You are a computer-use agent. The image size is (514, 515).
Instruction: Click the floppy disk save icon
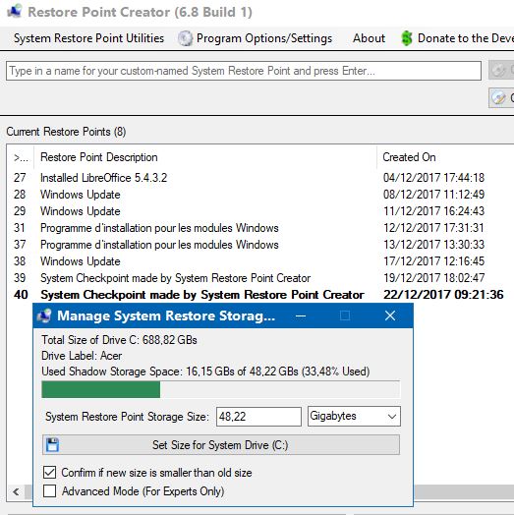pos(52,445)
